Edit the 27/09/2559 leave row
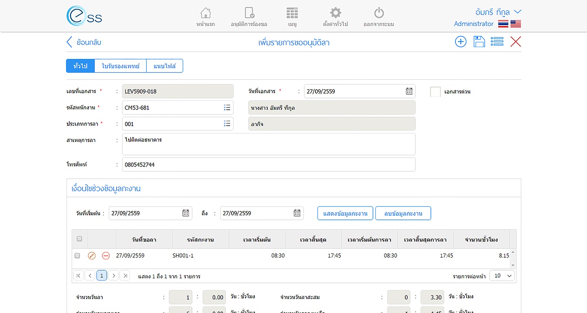The height and width of the screenshot is (313, 587). pos(92,256)
